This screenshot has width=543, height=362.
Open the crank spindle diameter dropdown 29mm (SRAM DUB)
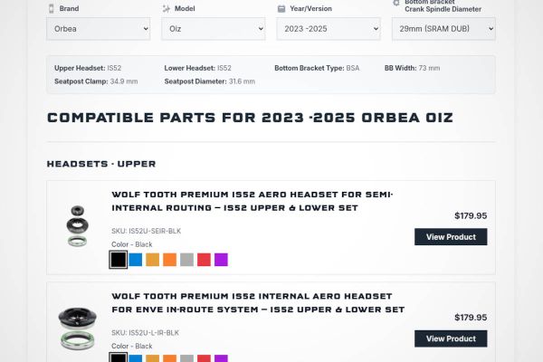(x=443, y=29)
